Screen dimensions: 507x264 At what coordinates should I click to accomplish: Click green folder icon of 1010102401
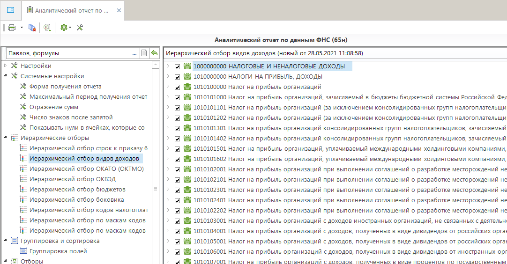[187, 200]
